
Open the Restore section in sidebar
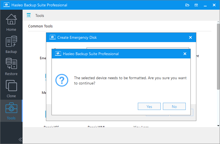click(x=11, y=66)
